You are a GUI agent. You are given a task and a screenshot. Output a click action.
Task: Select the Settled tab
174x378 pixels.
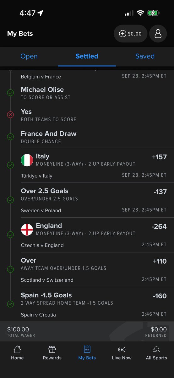tap(87, 56)
